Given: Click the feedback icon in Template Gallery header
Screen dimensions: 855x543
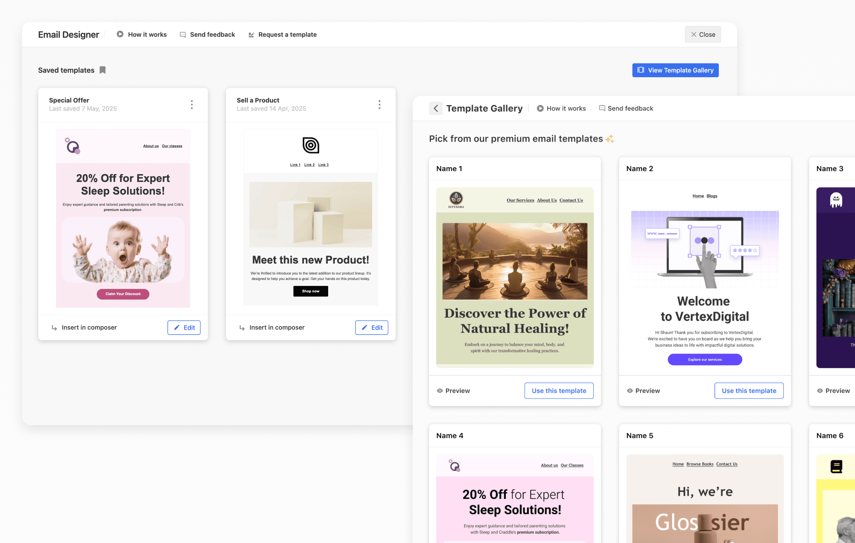Looking at the screenshot, I should click(602, 108).
